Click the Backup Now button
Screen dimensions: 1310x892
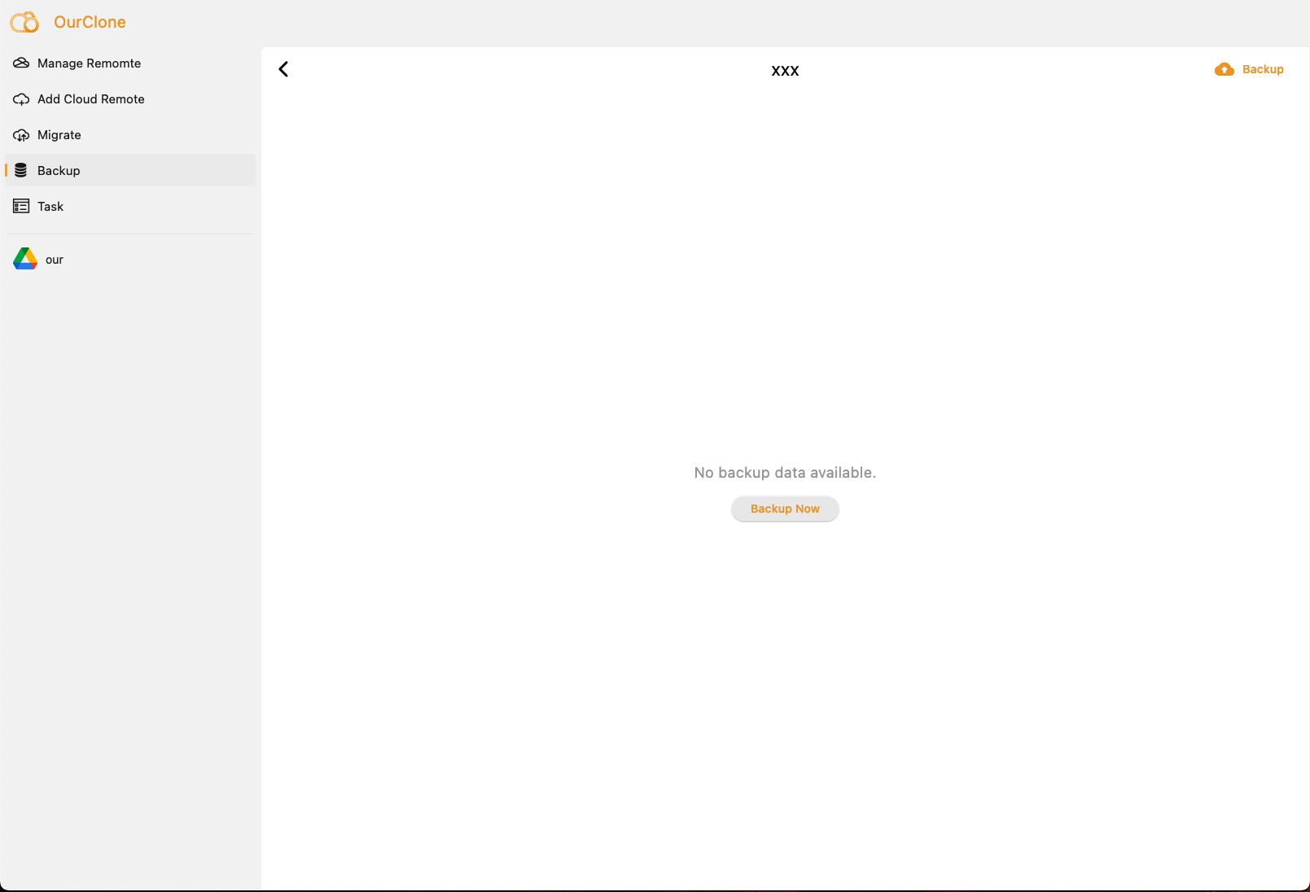[x=785, y=509]
